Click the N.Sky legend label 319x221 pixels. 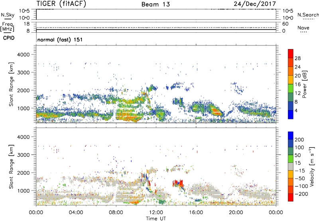tap(8, 15)
